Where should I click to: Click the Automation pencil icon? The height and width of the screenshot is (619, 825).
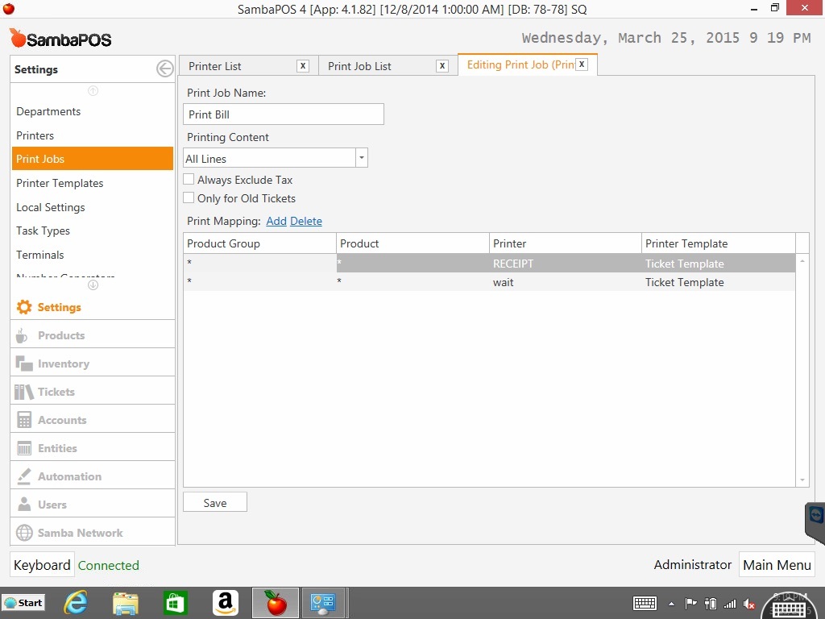[x=24, y=476]
